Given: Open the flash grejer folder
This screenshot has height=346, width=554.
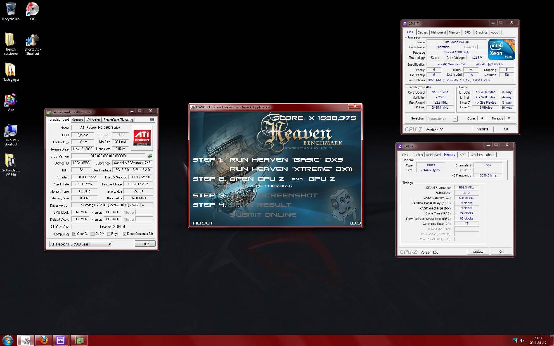Looking at the screenshot, I should (x=11, y=72).
